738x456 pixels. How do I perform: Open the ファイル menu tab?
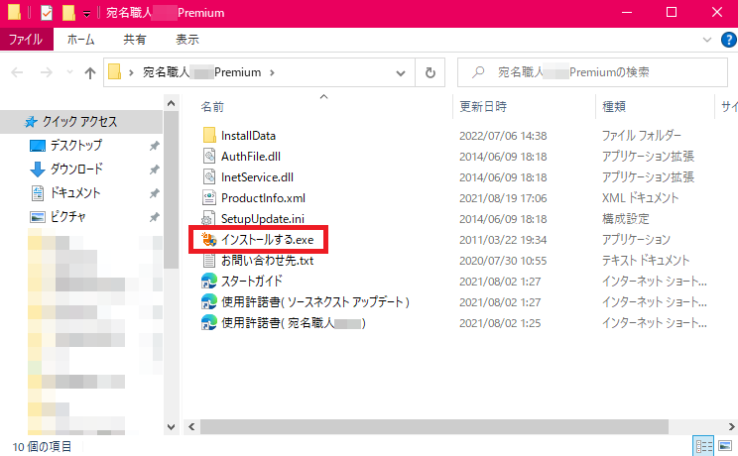(26, 40)
